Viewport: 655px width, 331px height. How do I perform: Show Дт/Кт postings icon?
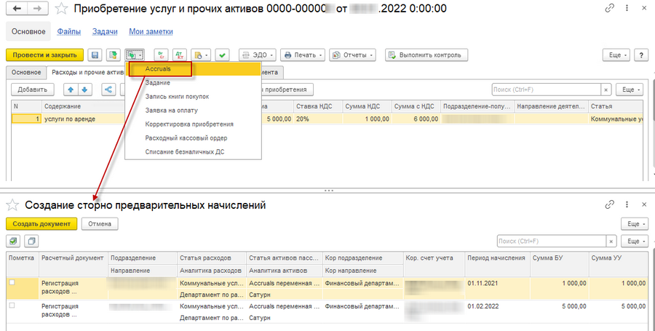(x=179, y=55)
